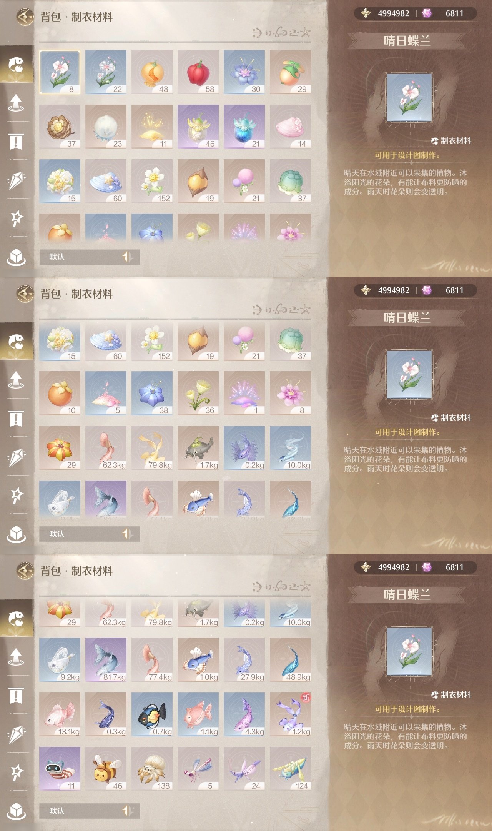The height and width of the screenshot is (831, 492).
Task: Toggle sort order arrow beside 默认 in top panel
Action: pyautogui.click(x=128, y=257)
